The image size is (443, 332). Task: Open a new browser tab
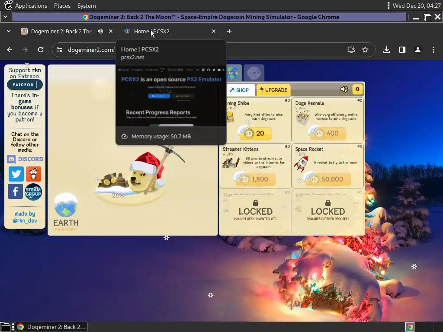pyautogui.click(x=229, y=31)
